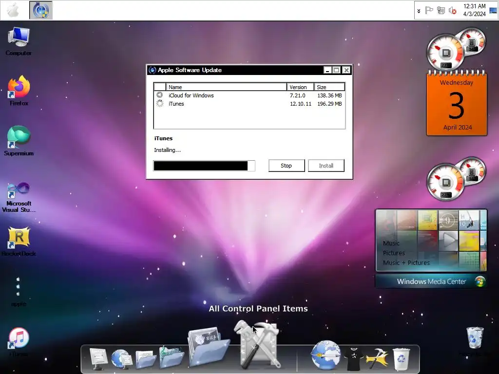Screen dimensions: 499x374
Task: Click the size value 196.29 MB
Action: click(x=329, y=104)
